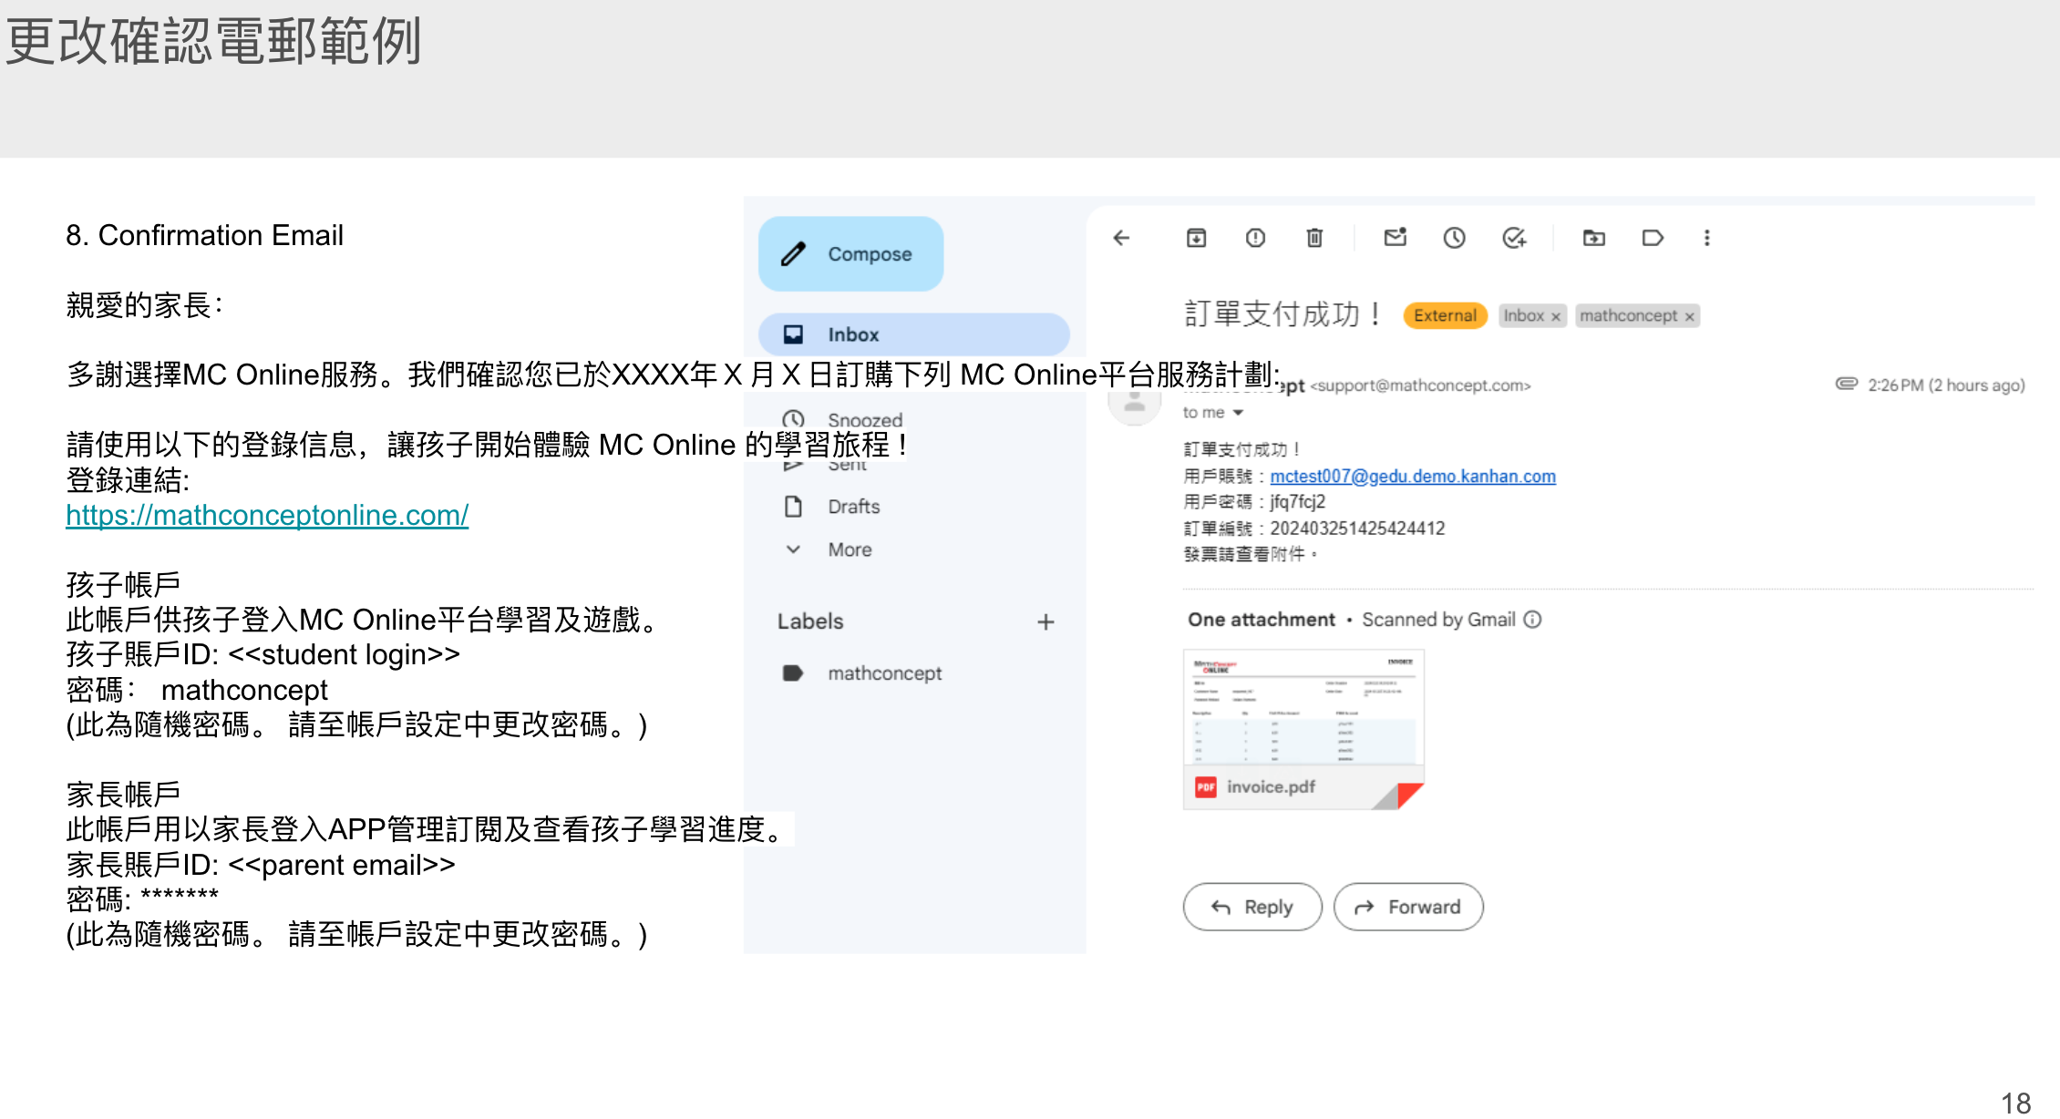Viewport: 2060px width, 1119px height.
Task: Snooze the email using the clock icon
Action: pos(1454,238)
